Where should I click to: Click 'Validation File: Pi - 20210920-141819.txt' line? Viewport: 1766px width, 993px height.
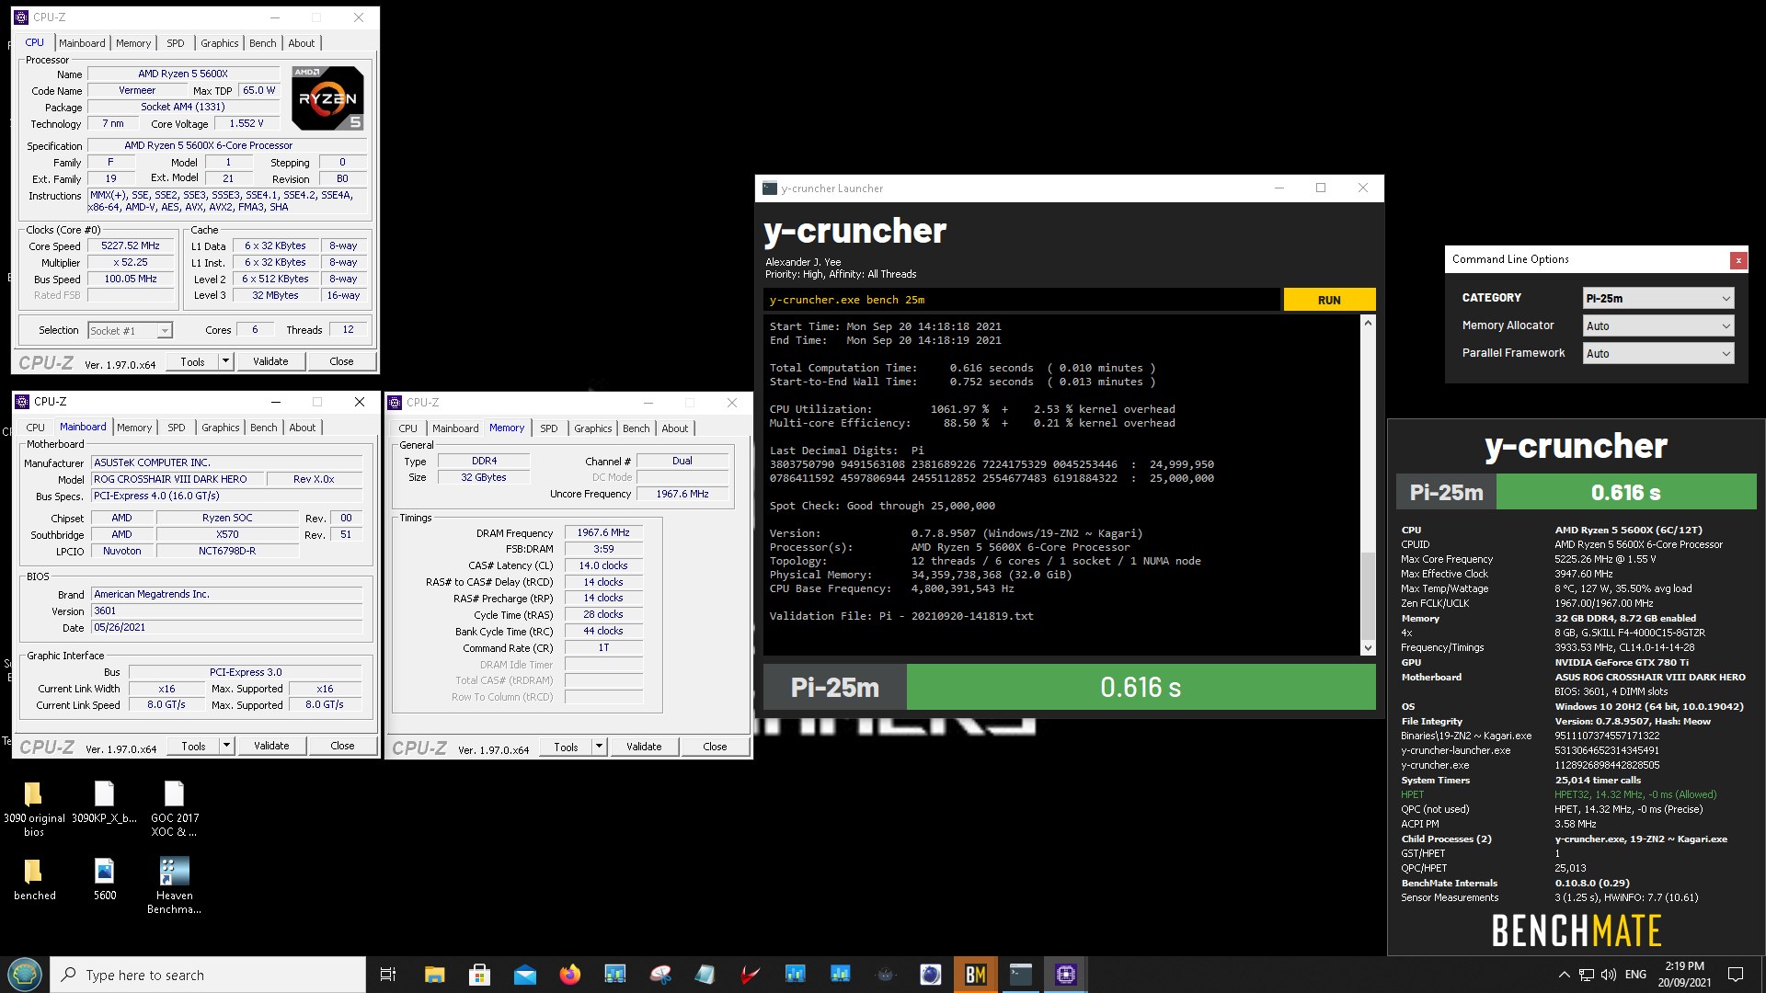pos(901,616)
